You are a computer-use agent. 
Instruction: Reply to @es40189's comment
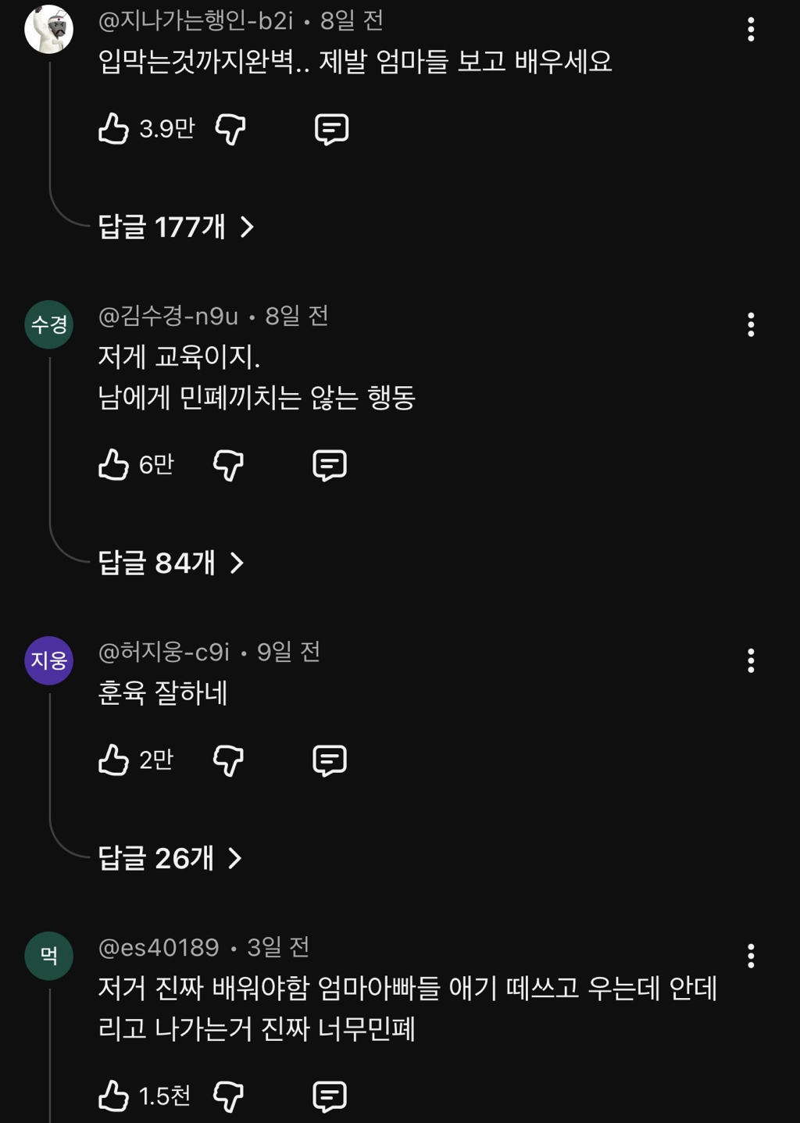coord(329,1097)
